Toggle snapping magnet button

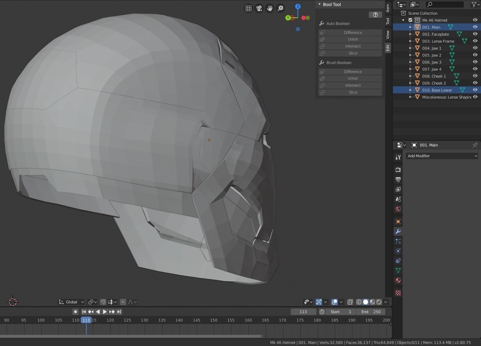(103, 302)
